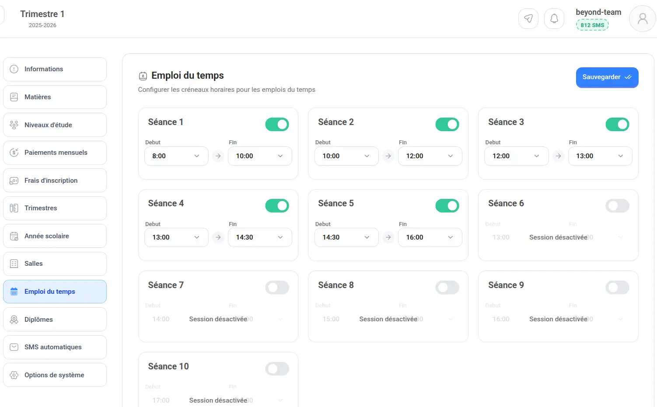This screenshot has width=657, height=407.
Task: Click the Diplômes certificate icon
Action: 14,320
